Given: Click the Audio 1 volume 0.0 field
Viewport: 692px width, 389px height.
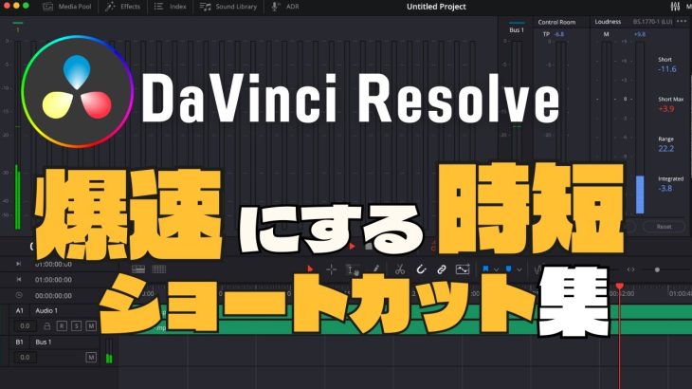Looking at the screenshot, I should coord(26,325).
